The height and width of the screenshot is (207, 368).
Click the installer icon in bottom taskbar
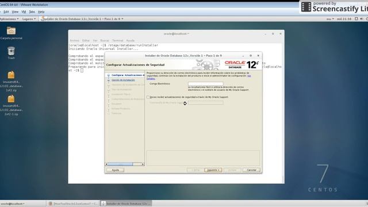tap(103, 204)
